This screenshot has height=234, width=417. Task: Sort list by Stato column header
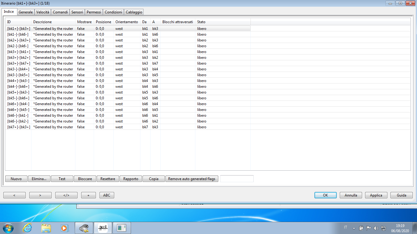201,22
